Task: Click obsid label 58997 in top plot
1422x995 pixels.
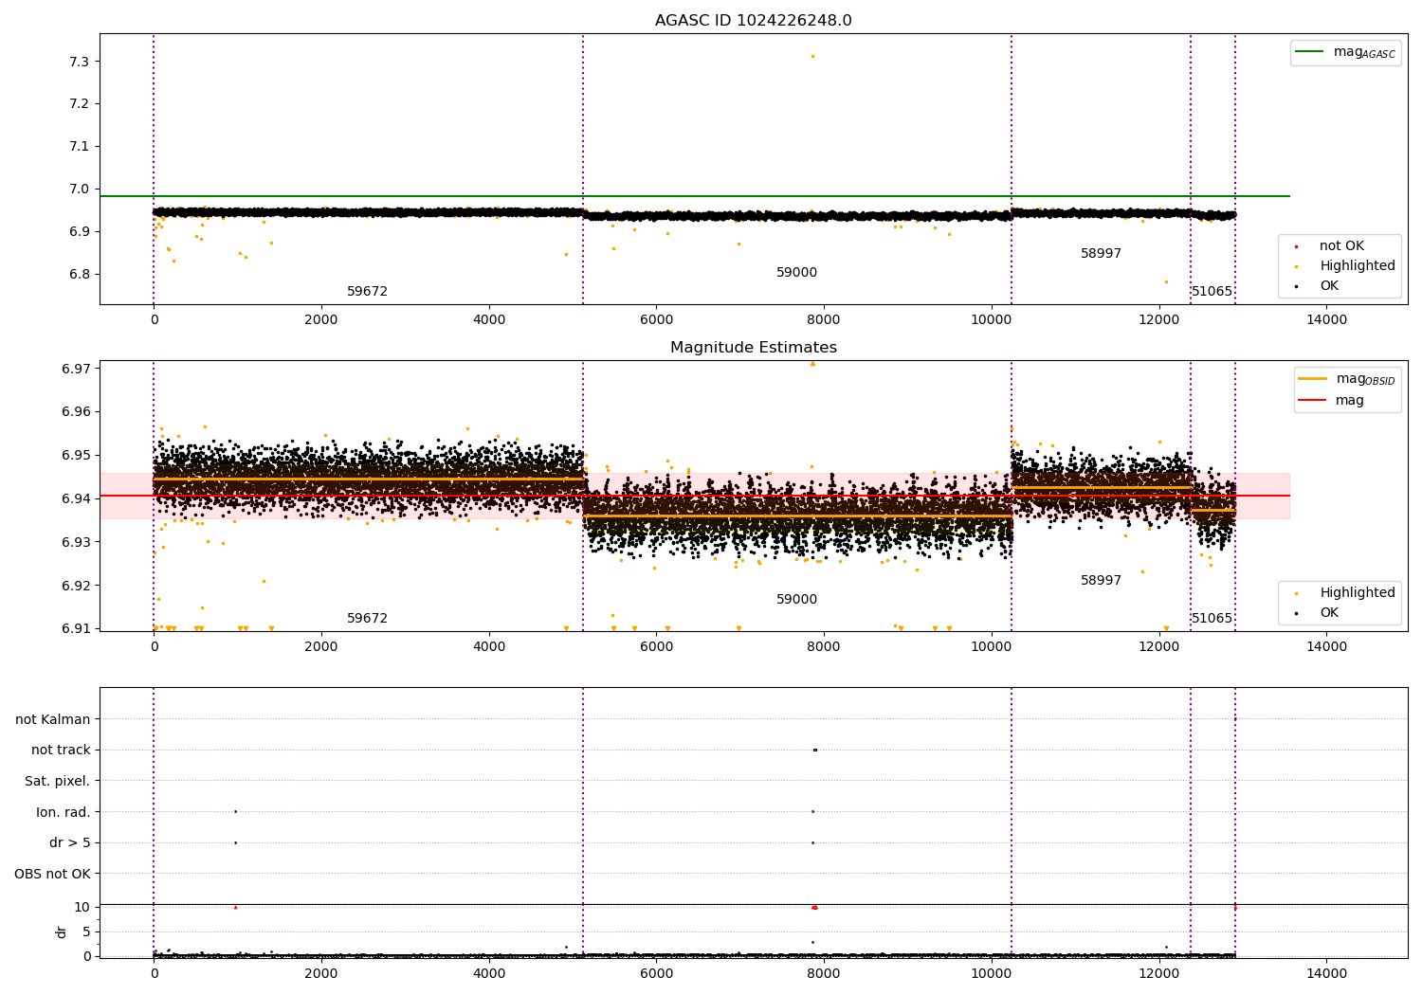Action: coord(1101,254)
